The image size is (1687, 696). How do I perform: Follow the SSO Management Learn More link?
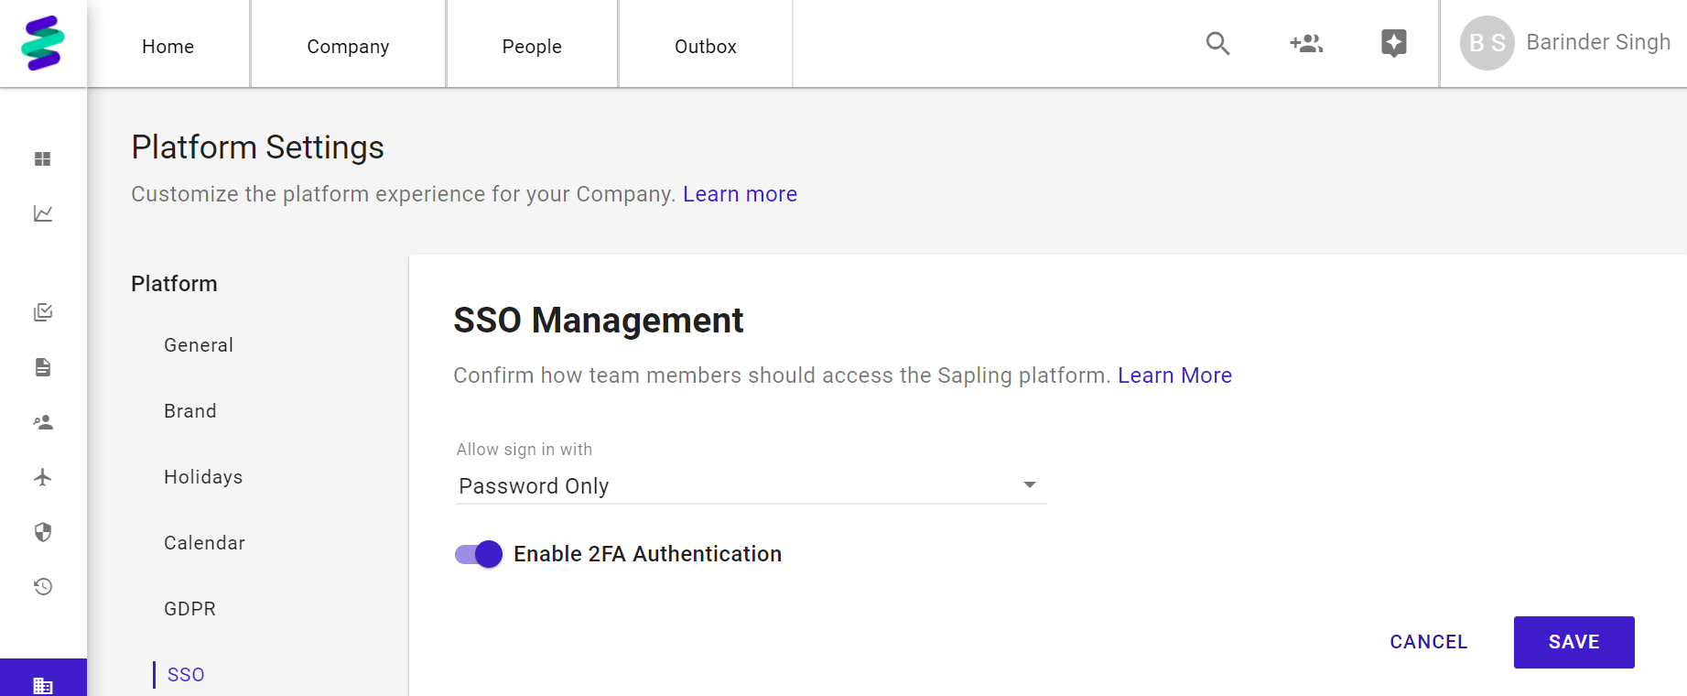click(1174, 375)
